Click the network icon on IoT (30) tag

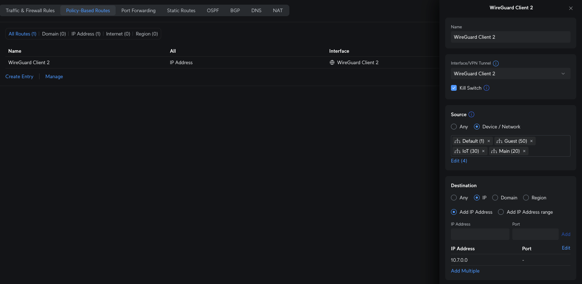coord(457,151)
